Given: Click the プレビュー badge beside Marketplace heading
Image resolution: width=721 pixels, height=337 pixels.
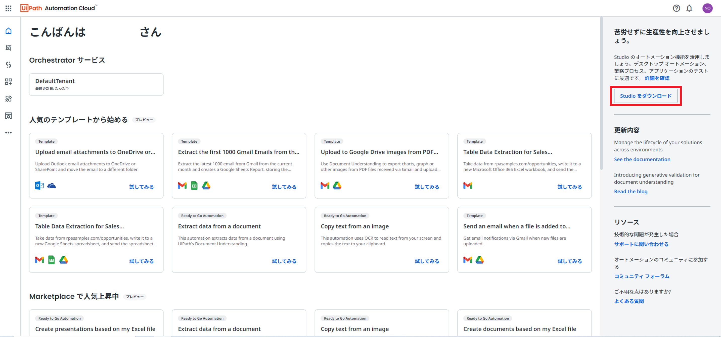Looking at the screenshot, I should pyautogui.click(x=135, y=297).
